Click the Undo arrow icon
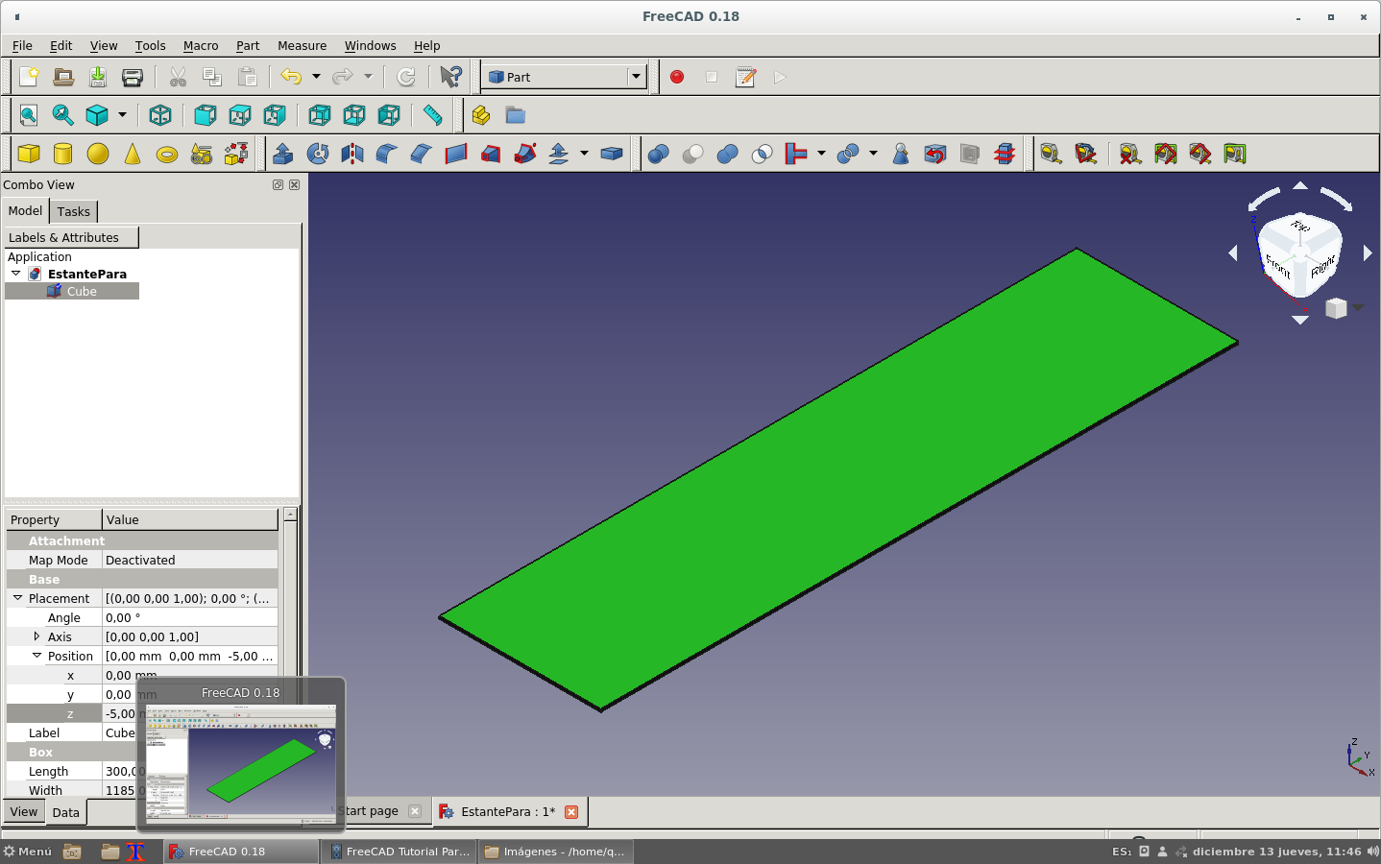Image resolution: width=1381 pixels, height=864 pixels. click(291, 77)
